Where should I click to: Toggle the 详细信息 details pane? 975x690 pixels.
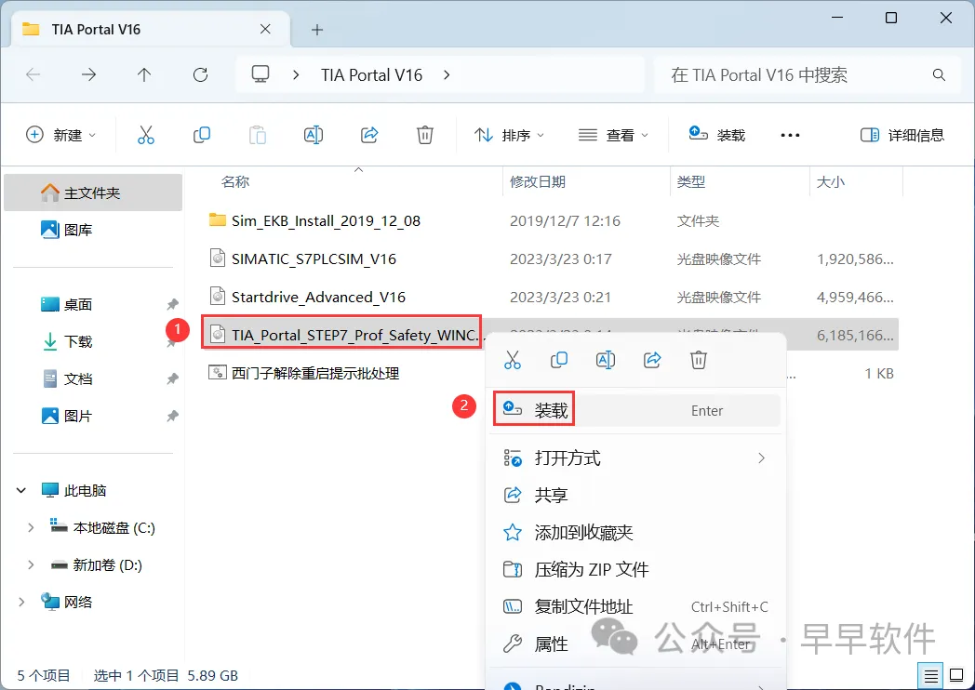tap(902, 135)
